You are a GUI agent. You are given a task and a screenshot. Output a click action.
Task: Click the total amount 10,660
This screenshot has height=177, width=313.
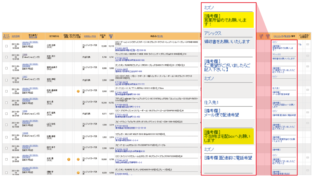coord(104,159)
